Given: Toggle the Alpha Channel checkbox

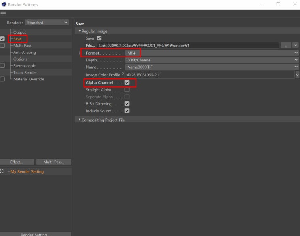Looking at the screenshot, I should 127,82.
